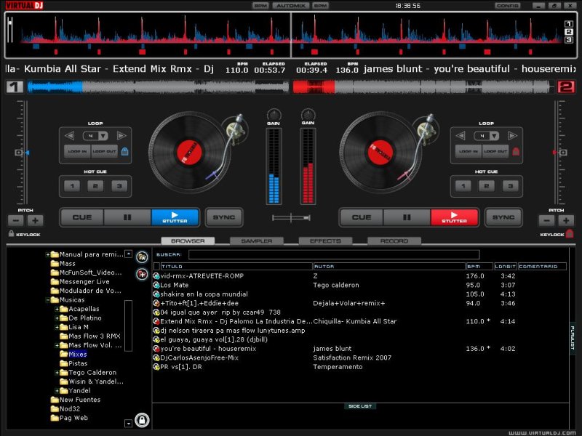Trigger hot cue 3 on deck 2

(x=511, y=186)
